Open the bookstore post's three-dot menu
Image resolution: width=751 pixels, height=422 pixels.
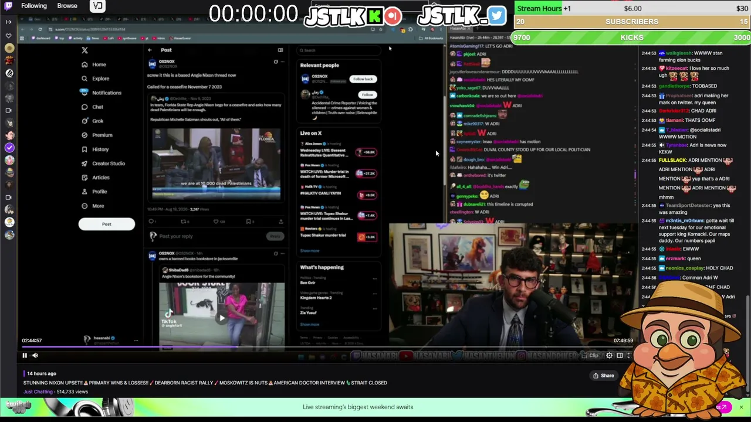pos(282,254)
